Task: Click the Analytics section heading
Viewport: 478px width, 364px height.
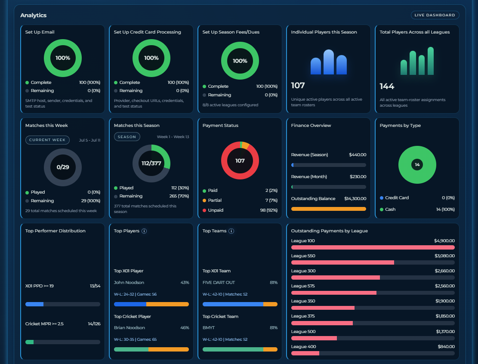Action: (34, 15)
